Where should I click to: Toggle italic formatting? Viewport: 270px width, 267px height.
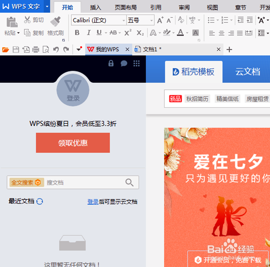88,33
